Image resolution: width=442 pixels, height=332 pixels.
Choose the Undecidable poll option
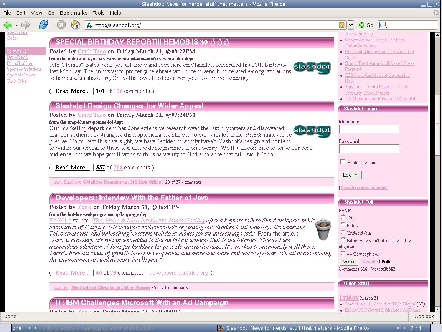pyautogui.click(x=343, y=232)
